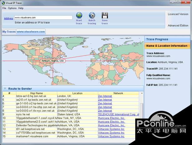192x145 pixels.
Task: Select hop name so-0-0-0-0.cr1.tlx-nyc.zen.net.uk
Action: [36, 111]
